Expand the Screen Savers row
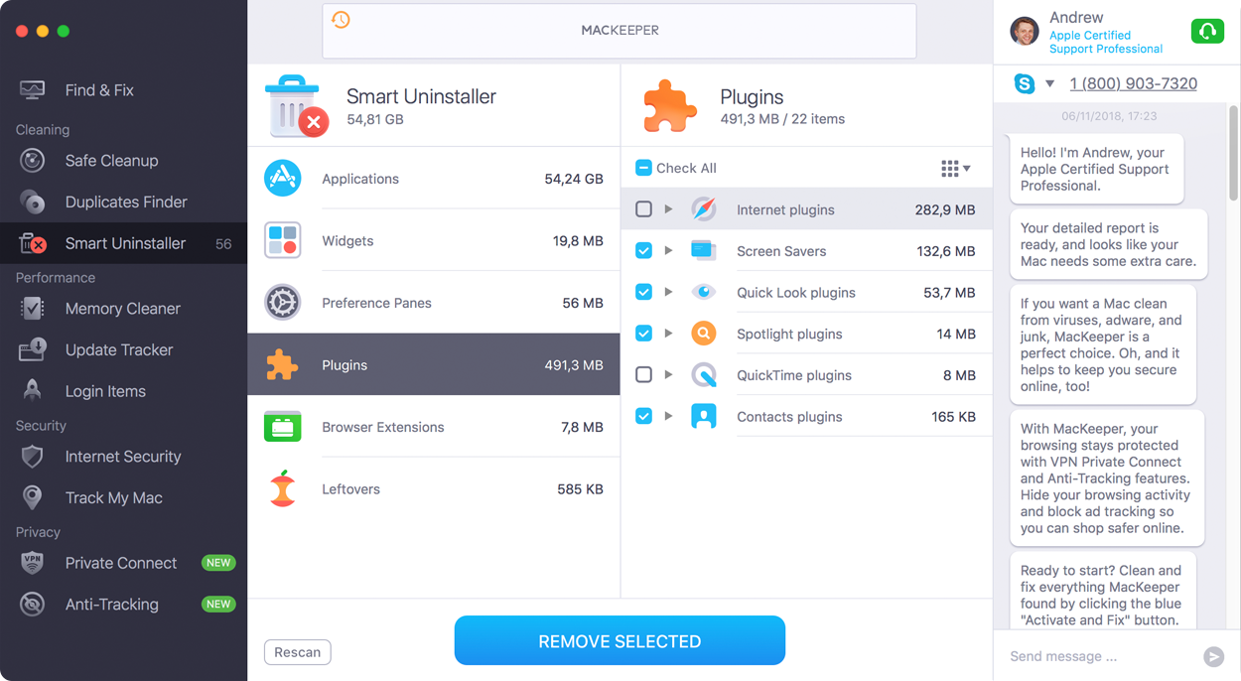This screenshot has width=1241, height=681. tap(669, 251)
